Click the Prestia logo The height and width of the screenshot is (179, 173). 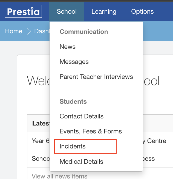(23, 11)
